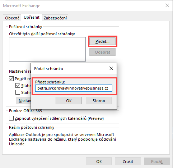Focus the mailbox email address field
Image resolution: width=173 pixels, height=168 pixels.
tap(74, 88)
